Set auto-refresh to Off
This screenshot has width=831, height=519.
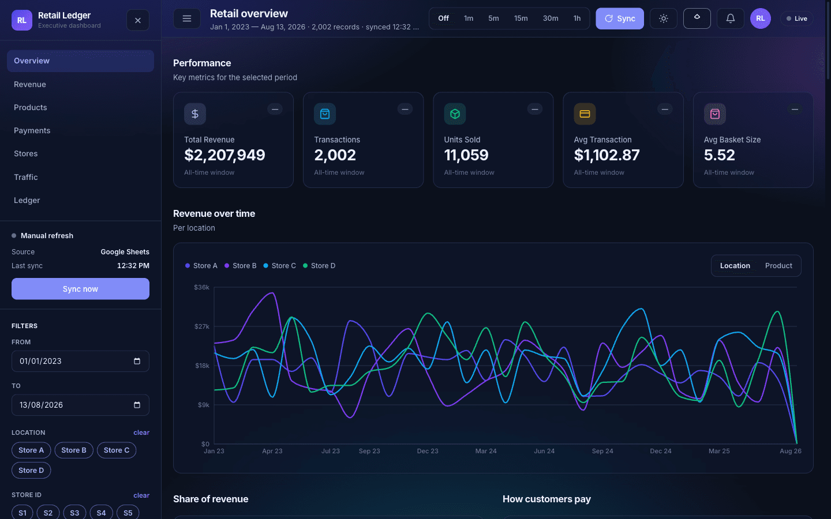pyautogui.click(x=443, y=18)
